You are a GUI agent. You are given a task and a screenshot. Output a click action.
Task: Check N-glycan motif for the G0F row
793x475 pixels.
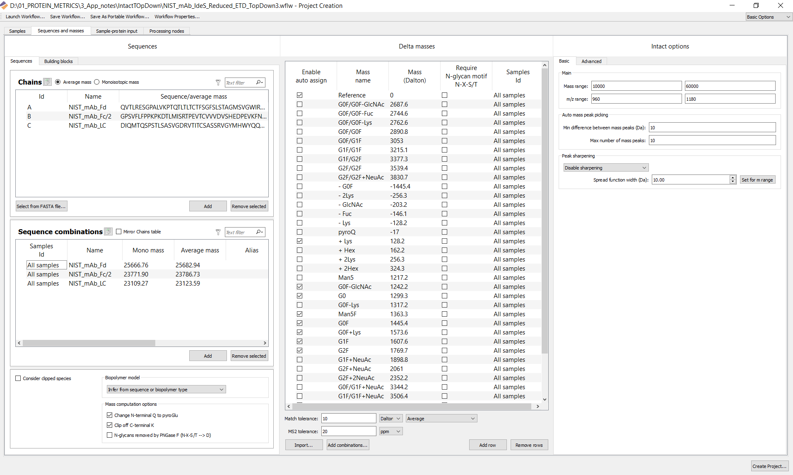[444, 323]
